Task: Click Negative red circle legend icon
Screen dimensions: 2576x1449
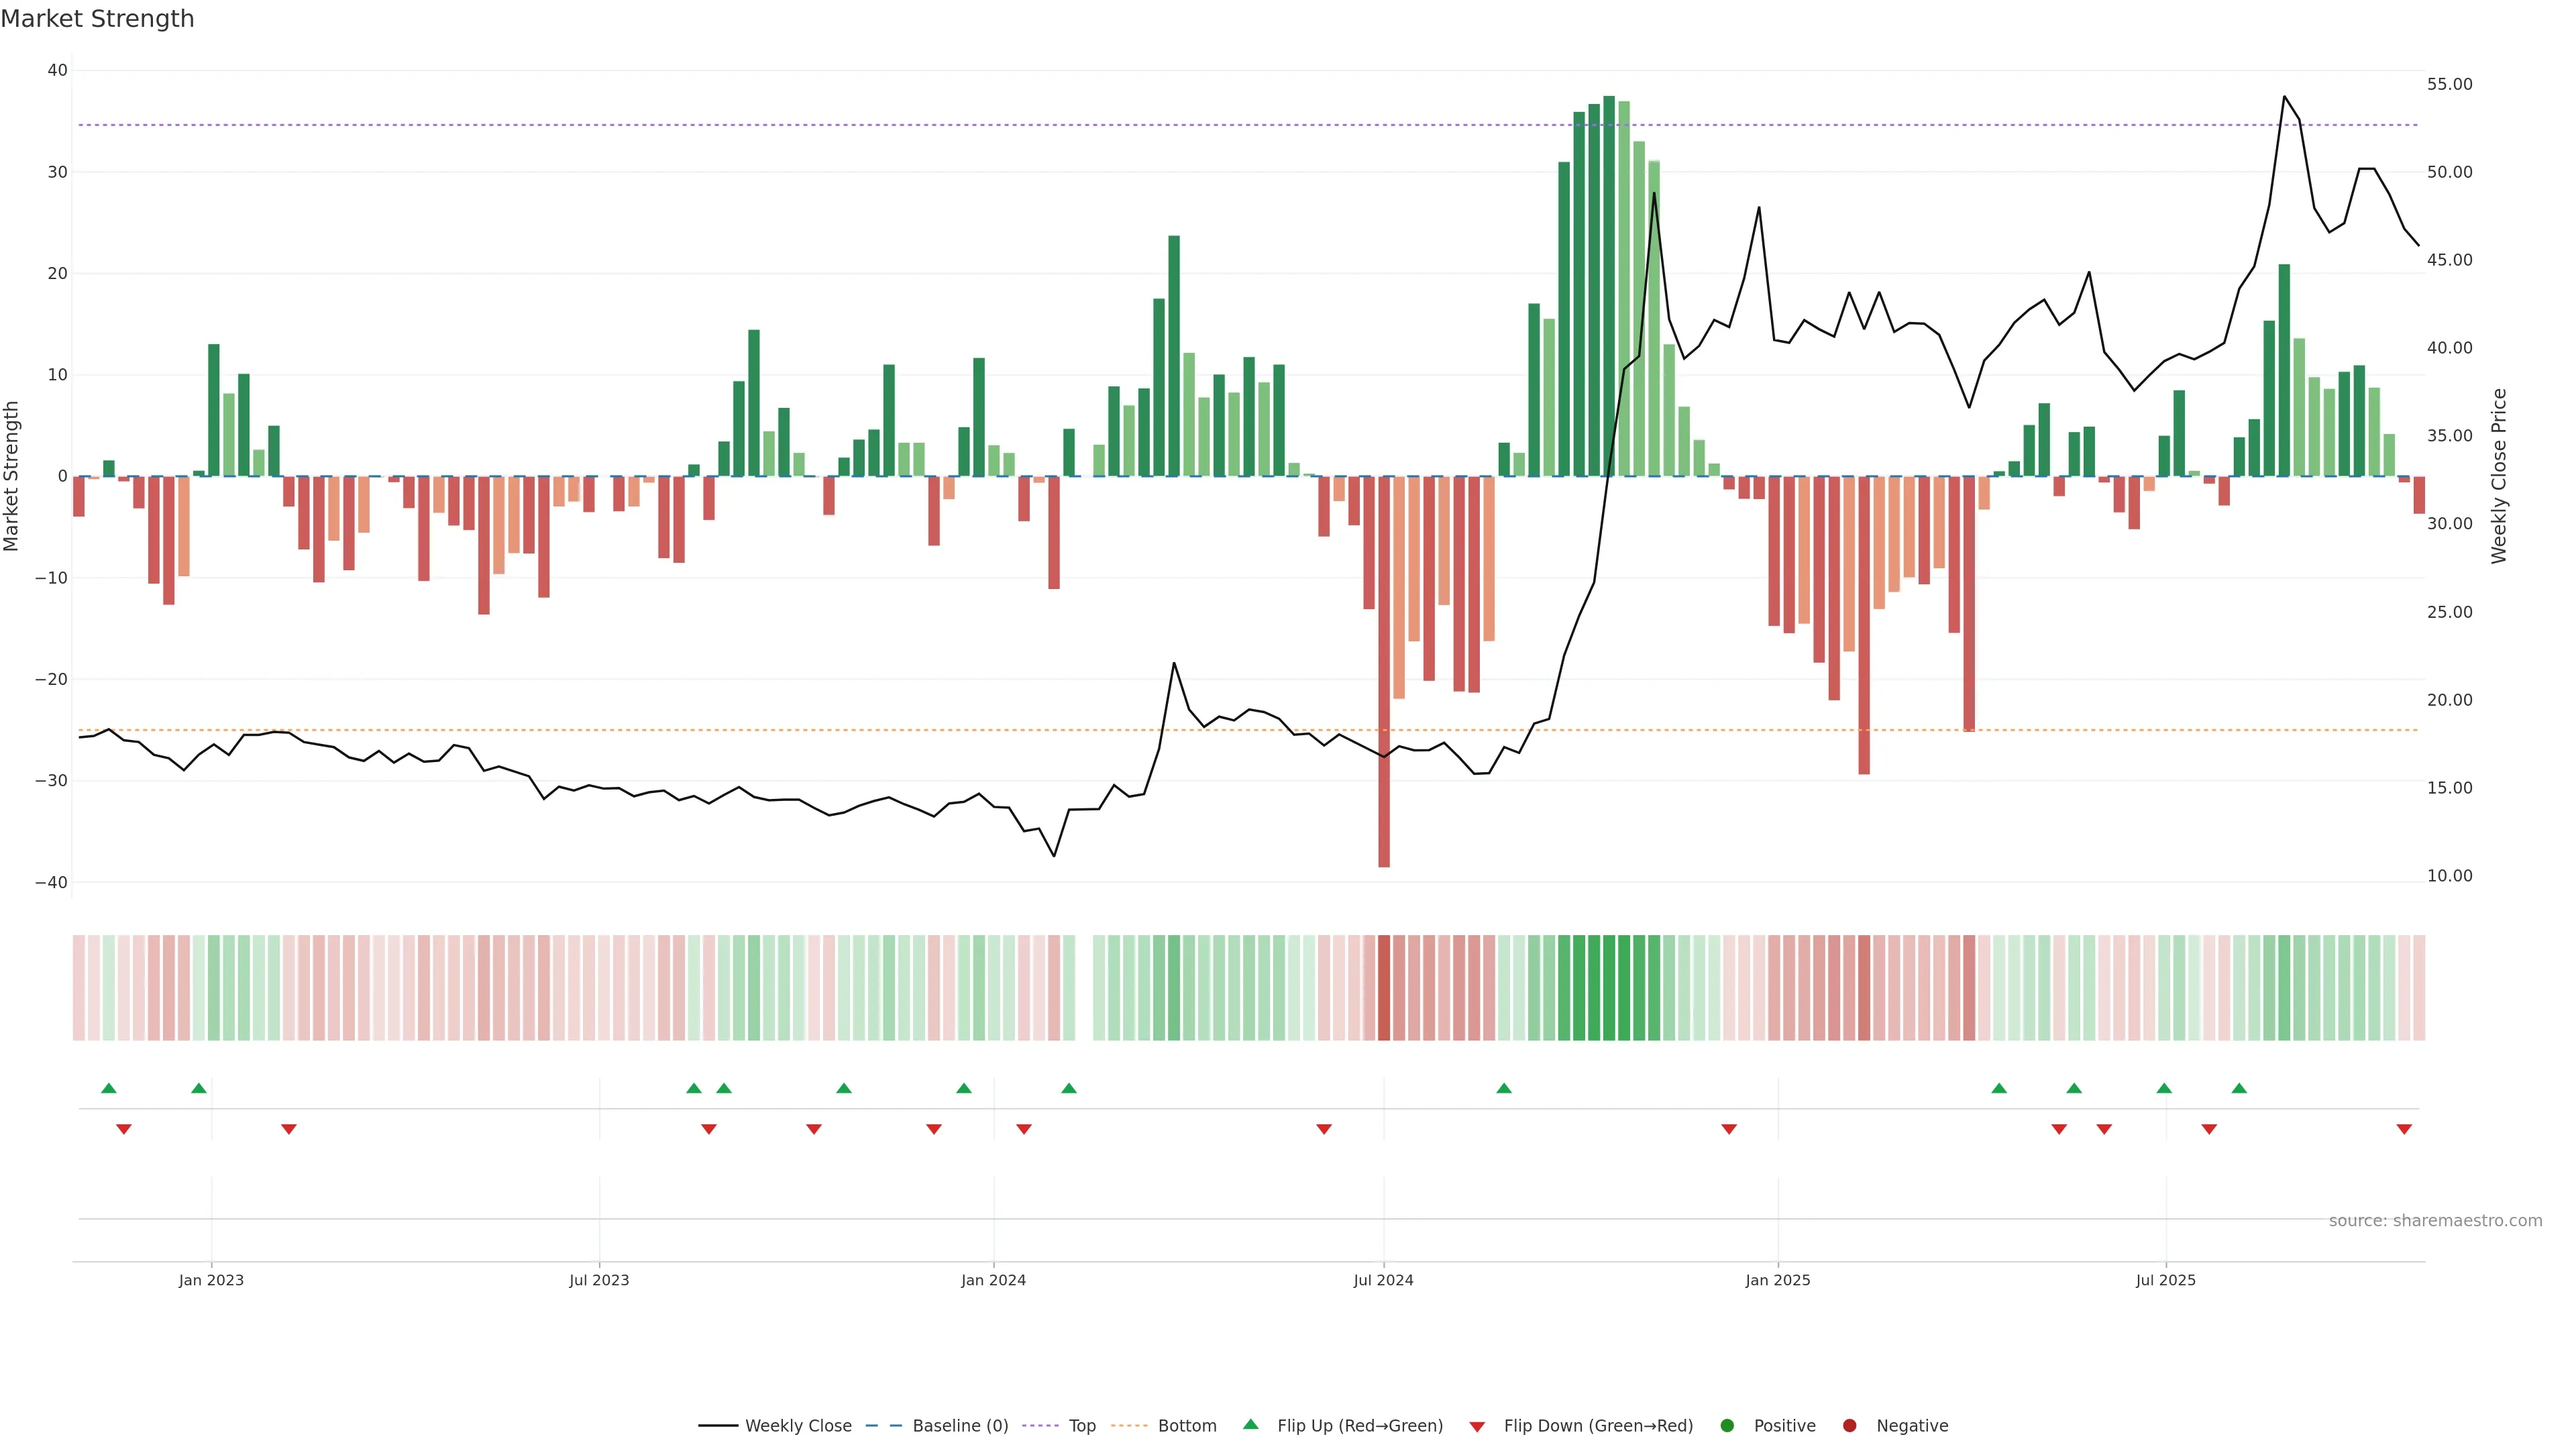Action: coord(1849,1425)
